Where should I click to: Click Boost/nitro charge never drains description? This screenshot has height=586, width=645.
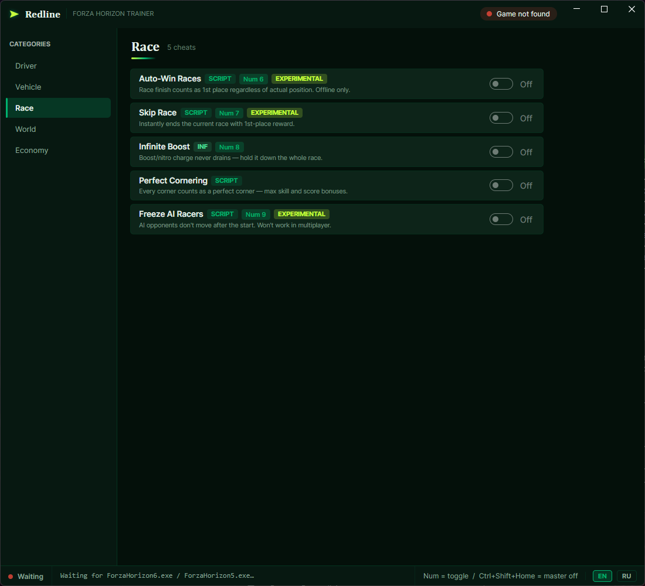(231, 158)
